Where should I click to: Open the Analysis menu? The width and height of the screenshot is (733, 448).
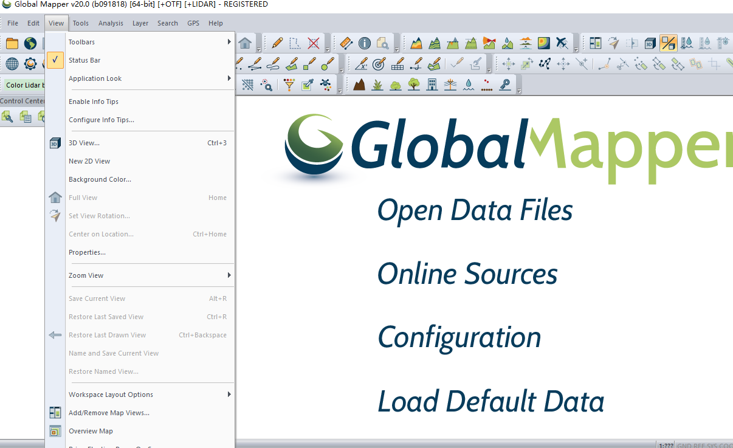[111, 23]
